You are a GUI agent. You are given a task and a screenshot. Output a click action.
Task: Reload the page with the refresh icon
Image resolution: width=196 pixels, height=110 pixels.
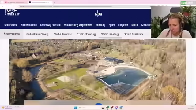pyautogui.click(x=9, y=6)
